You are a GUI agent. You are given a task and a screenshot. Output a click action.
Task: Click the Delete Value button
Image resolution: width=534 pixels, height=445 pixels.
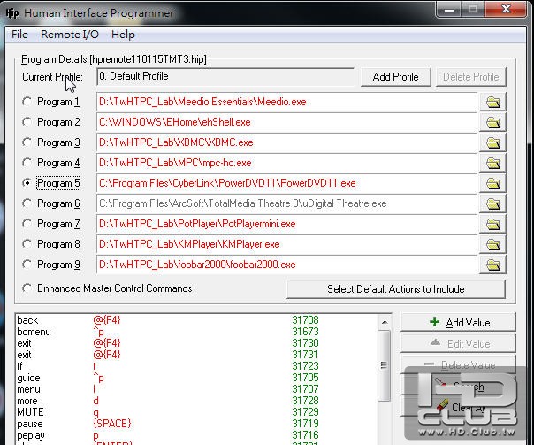[458, 364]
